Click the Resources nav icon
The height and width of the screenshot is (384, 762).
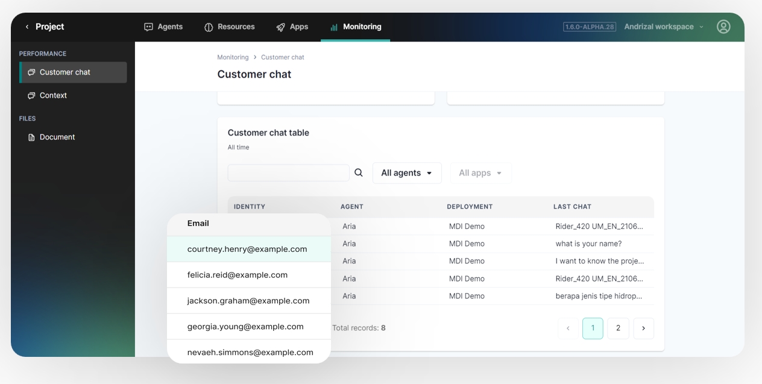pyautogui.click(x=209, y=27)
